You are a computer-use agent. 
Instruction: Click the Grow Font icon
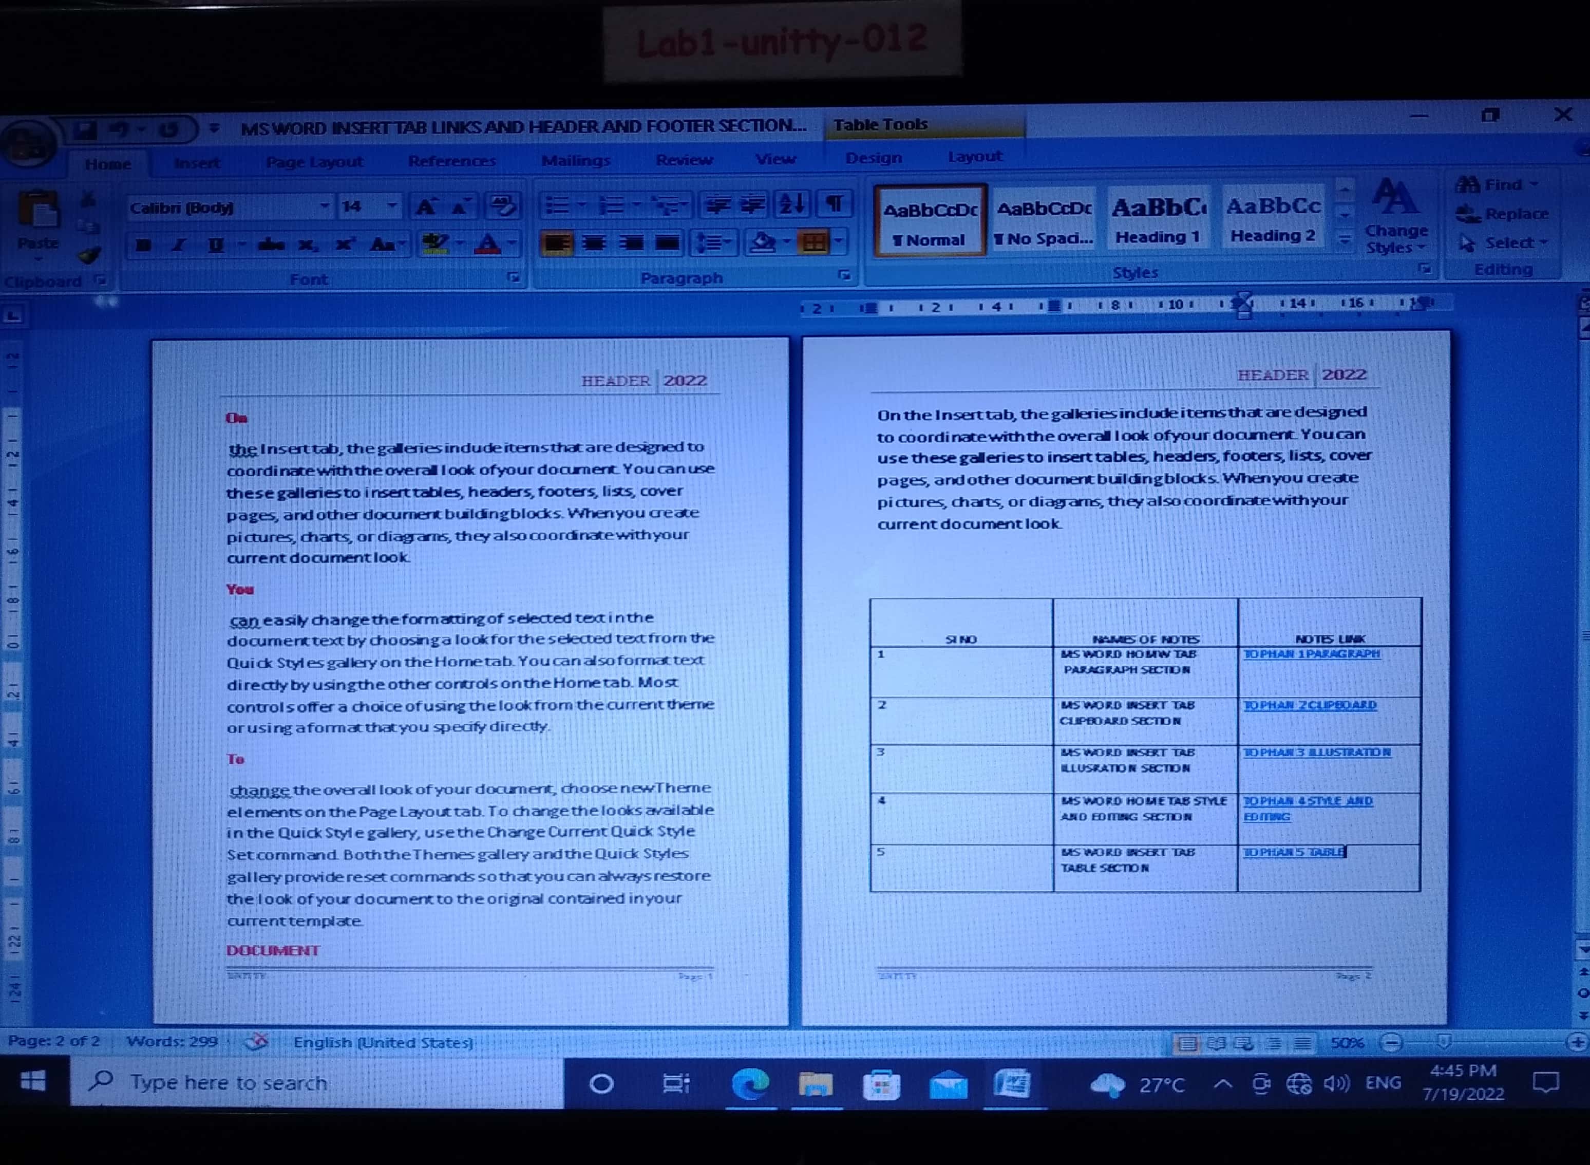(x=425, y=206)
